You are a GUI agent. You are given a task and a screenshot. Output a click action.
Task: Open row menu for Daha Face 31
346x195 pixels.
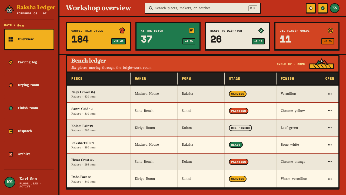(x=330, y=179)
